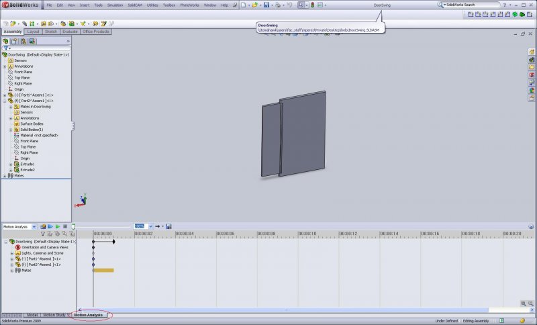Image resolution: width=537 pixels, height=325 pixels.
Task: Expand Mates in the motion study tree
Action: pyautogui.click(x=12, y=271)
